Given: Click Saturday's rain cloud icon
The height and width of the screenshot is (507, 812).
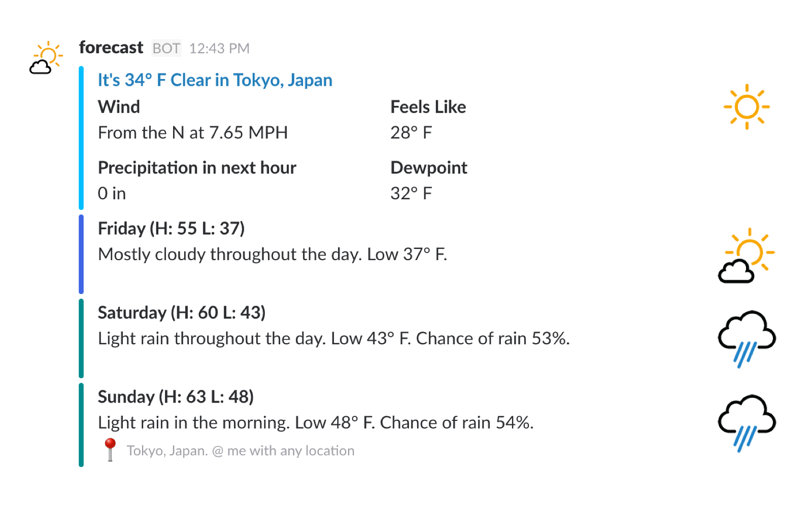Looking at the screenshot, I should click(747, 338).
